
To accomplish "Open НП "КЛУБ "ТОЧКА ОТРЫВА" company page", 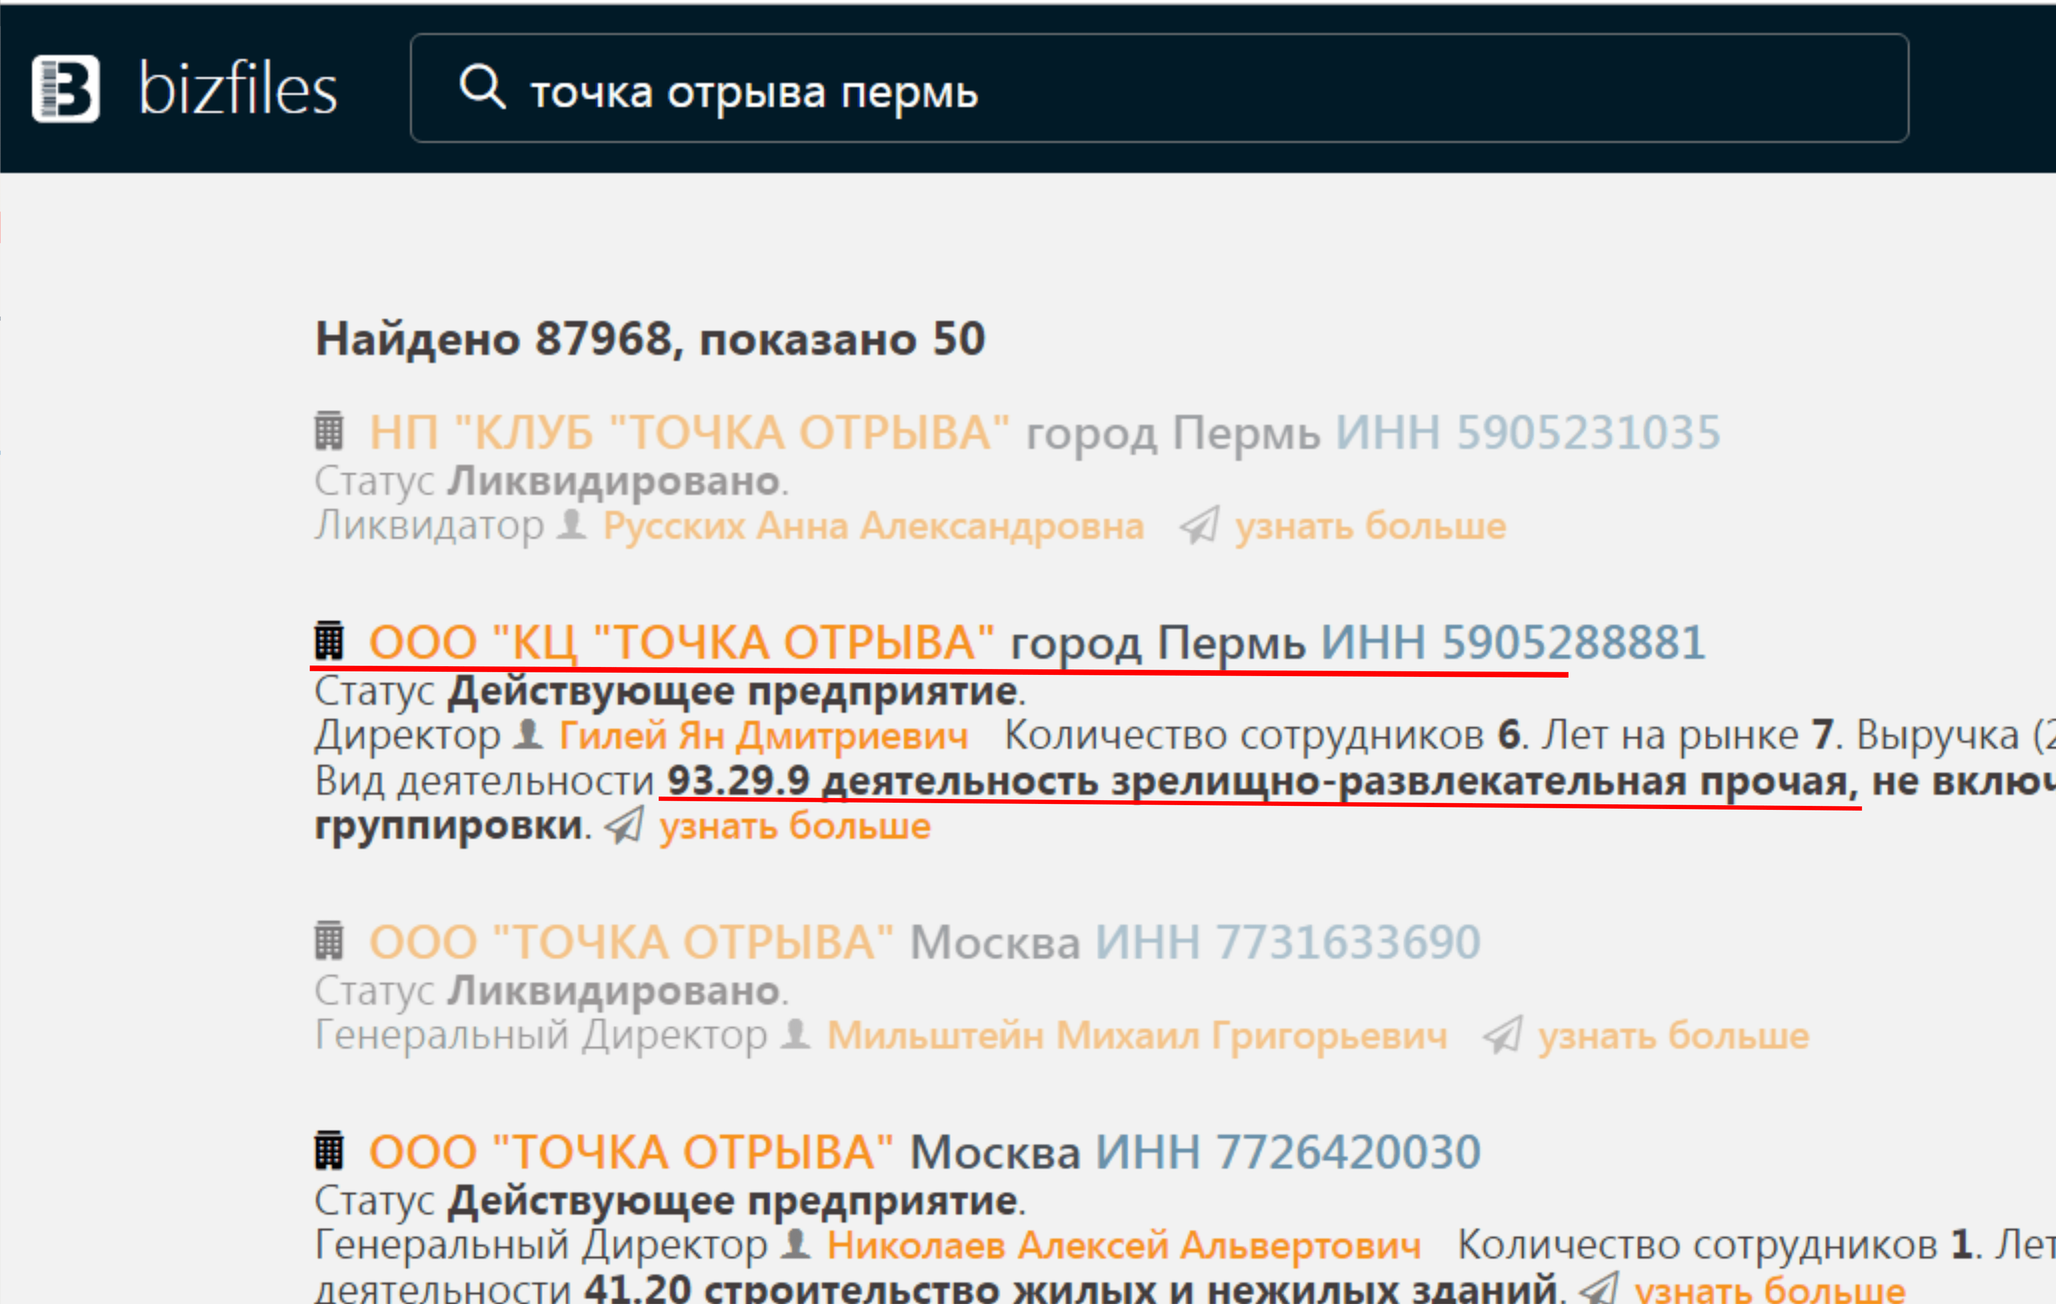I will [x=689, y=432].
